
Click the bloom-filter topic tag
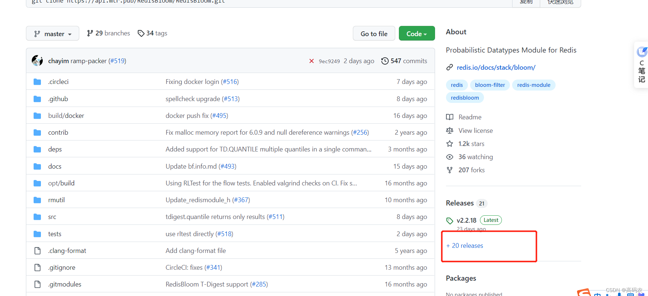pos(490,85)
